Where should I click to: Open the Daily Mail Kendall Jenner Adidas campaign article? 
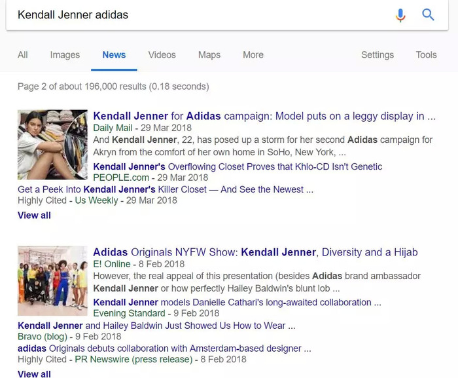click(264, 116)
